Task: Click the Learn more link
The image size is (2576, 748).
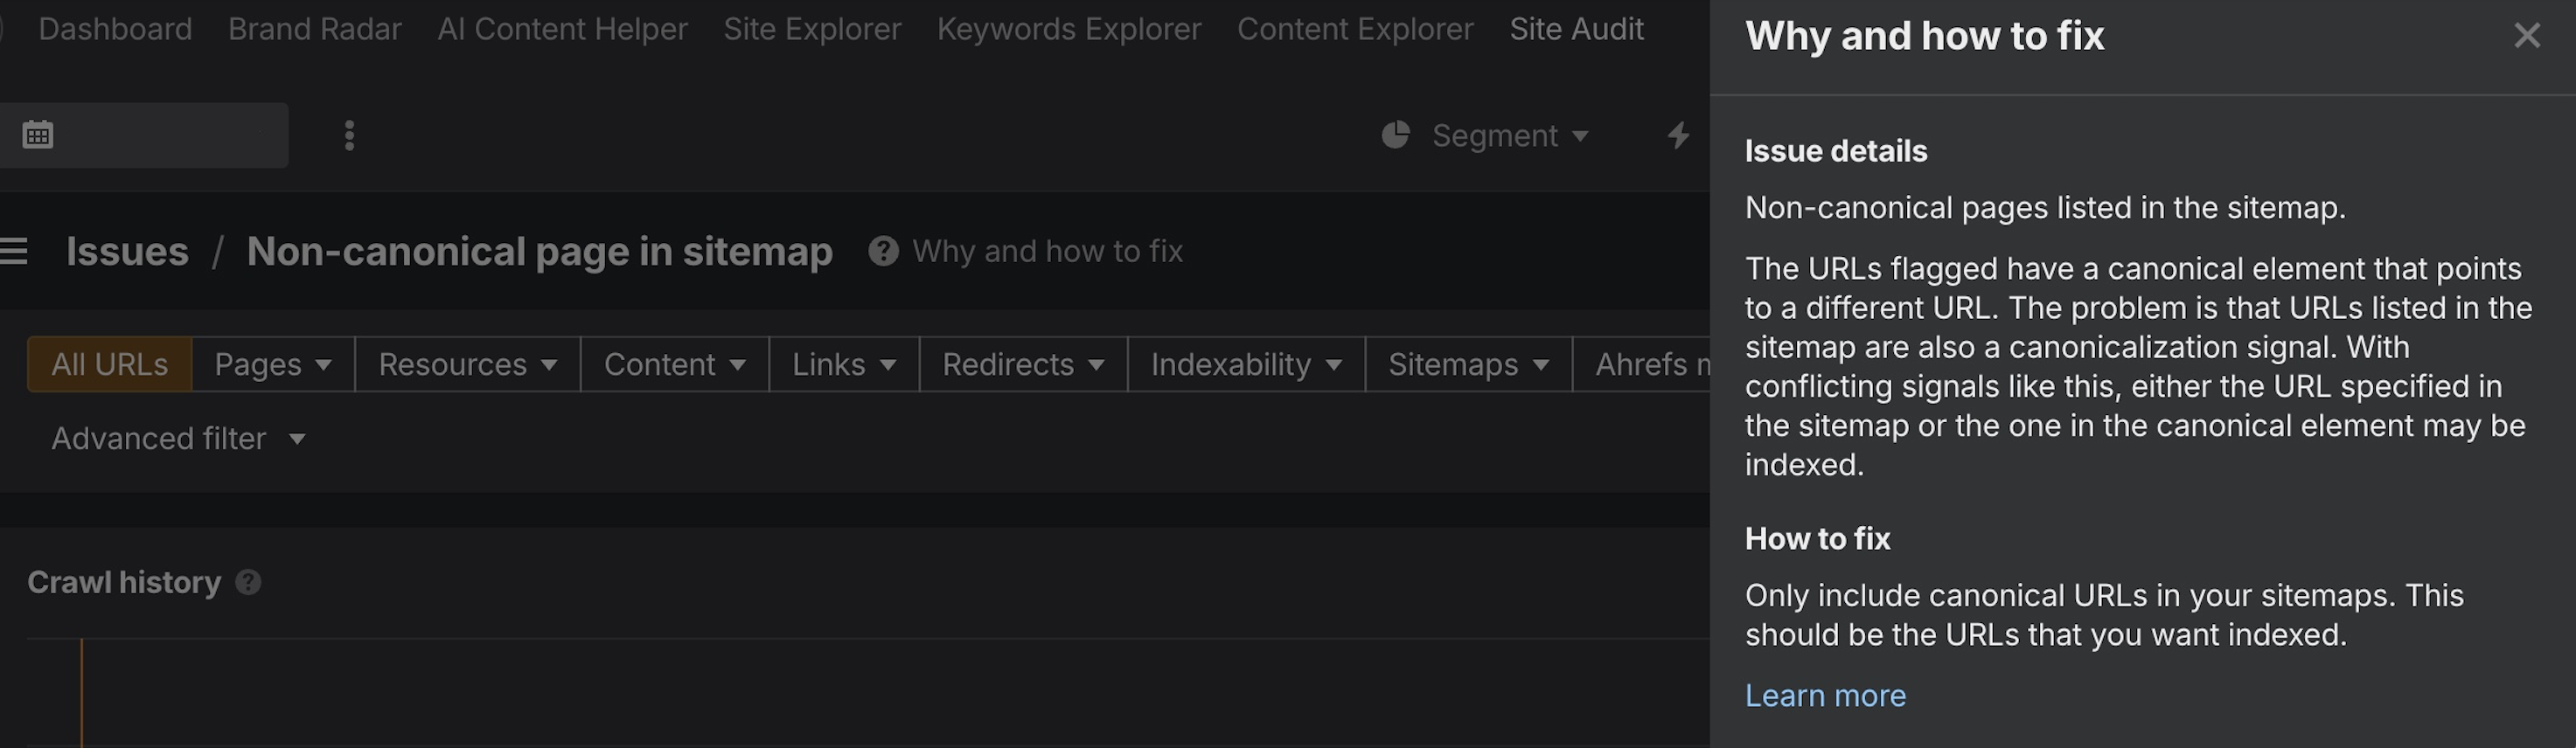Action: click(x=1825, y=695)
